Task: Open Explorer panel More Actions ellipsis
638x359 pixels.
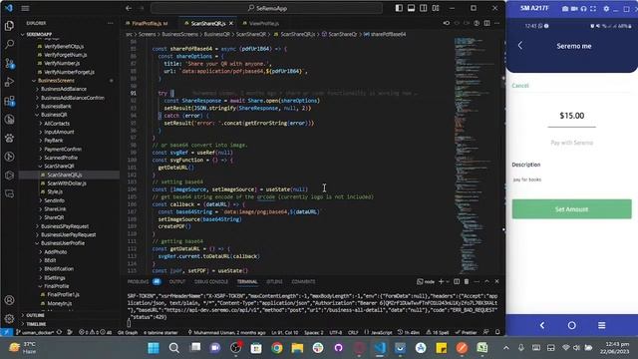Action: pos(111,23)
